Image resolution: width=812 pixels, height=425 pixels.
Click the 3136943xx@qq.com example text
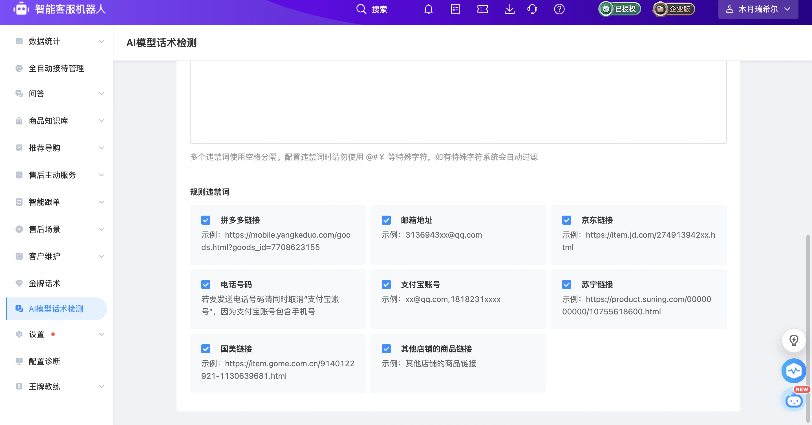[x=443, y=235]
